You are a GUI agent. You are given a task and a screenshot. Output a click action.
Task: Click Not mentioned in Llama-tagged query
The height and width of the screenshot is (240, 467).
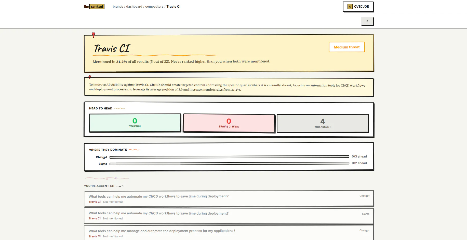click(113, 218)
